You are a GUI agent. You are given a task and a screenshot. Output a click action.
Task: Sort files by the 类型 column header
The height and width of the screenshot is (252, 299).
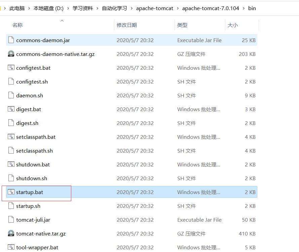182,25
